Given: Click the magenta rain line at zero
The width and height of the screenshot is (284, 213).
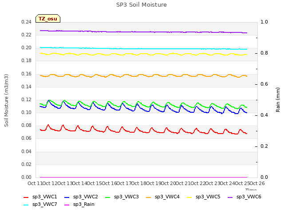Looking at the screenshot, I should (x=143, y=177).
